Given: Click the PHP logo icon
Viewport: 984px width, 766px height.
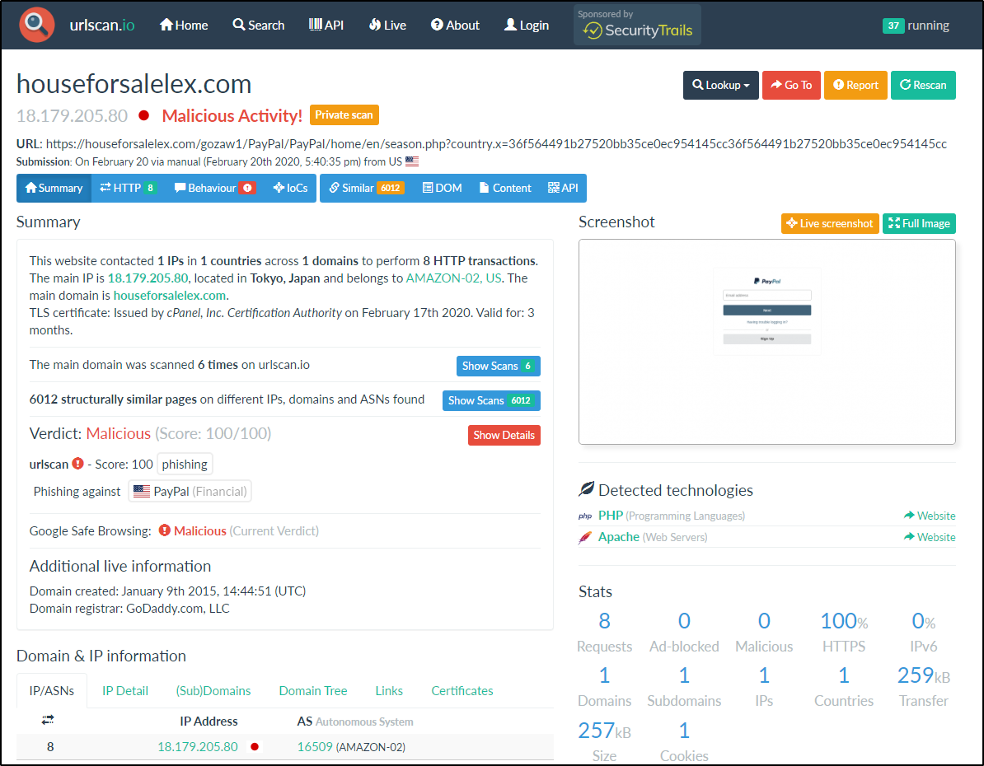Looking at the screenshot, I should [585, 516].
